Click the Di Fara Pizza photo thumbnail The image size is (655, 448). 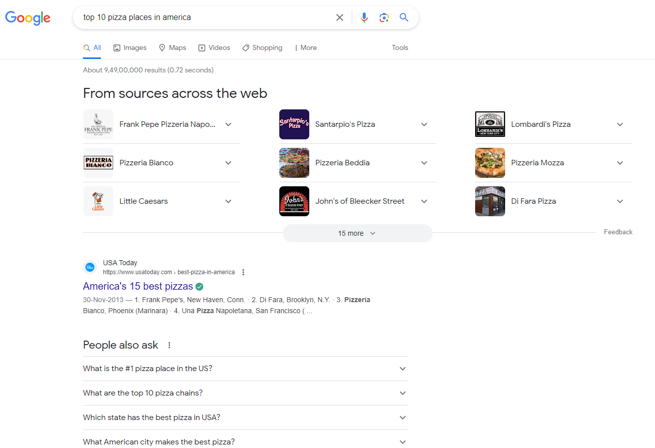pyautogui.click(x=490, y=201)
